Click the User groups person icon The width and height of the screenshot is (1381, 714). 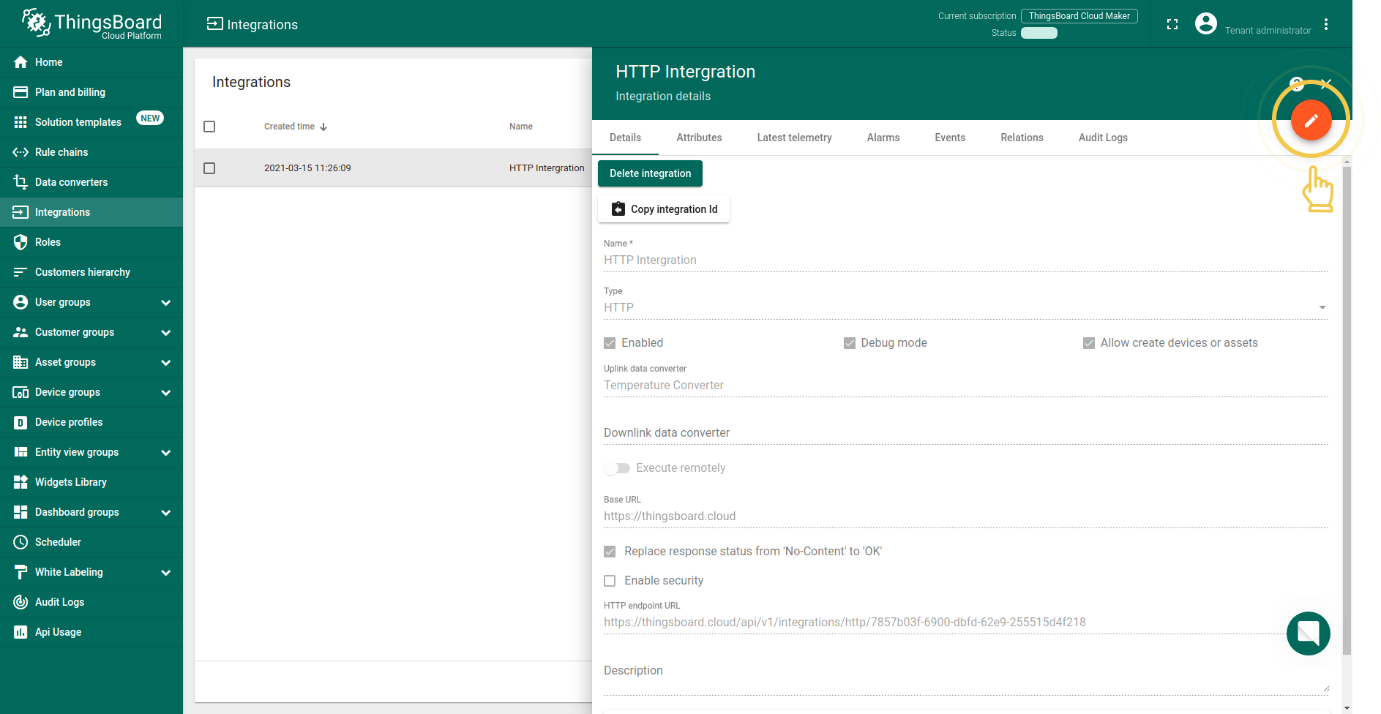(20, 302)
